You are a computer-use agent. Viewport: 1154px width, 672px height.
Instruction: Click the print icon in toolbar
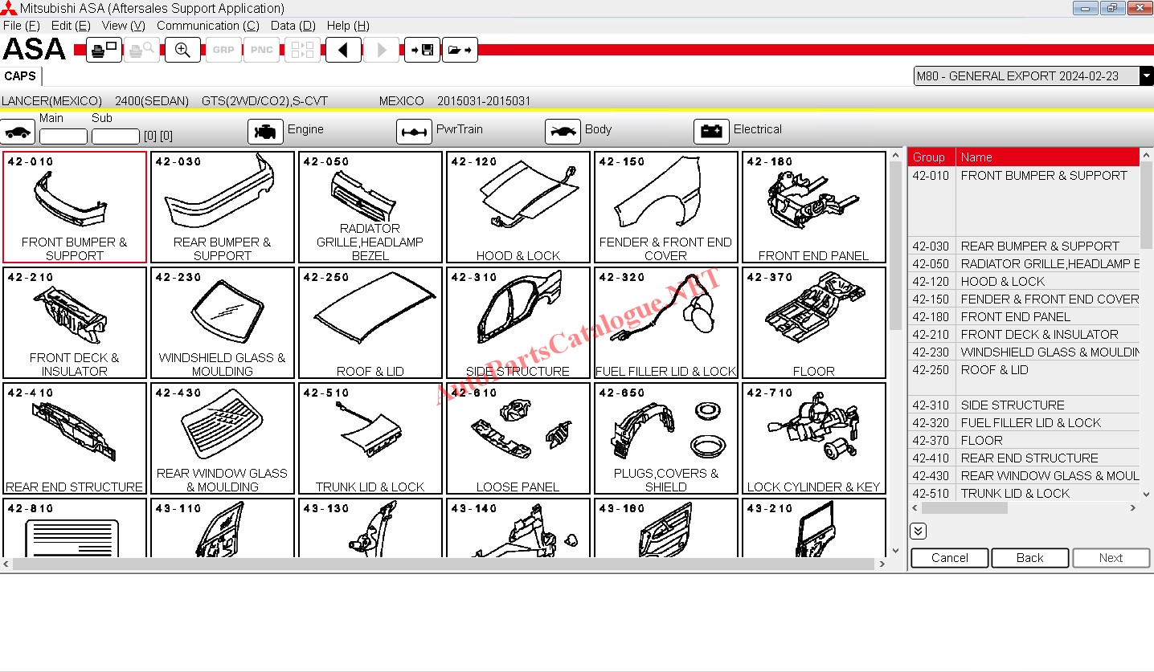point(104,50)
